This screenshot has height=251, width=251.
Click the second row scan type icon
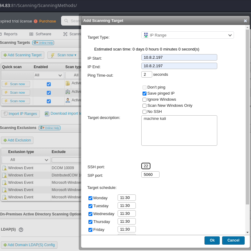[x=67, y=92]
